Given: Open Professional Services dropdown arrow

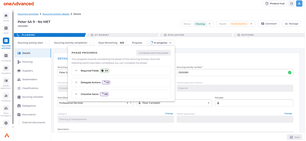Looking at the screenshot, I should pyautogui.click(x=131, y=103).
